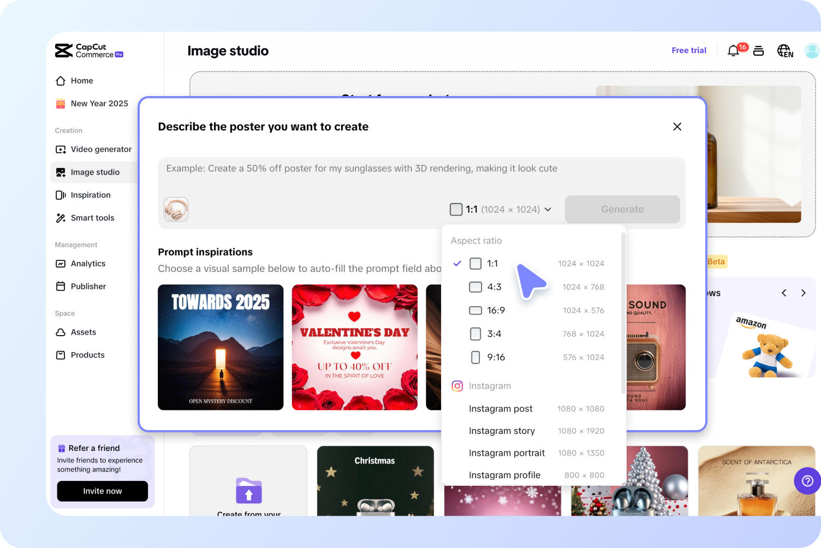Enable the 16:9 aspect ratio option
This screenshot has width=821, height=548.
(475, 310)
